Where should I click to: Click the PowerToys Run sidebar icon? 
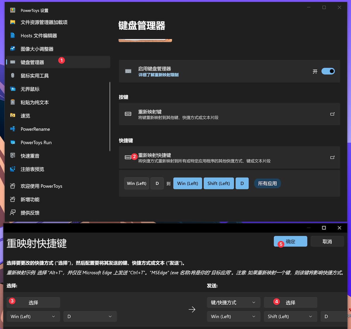pyautogui.click(x=13, y=142)
